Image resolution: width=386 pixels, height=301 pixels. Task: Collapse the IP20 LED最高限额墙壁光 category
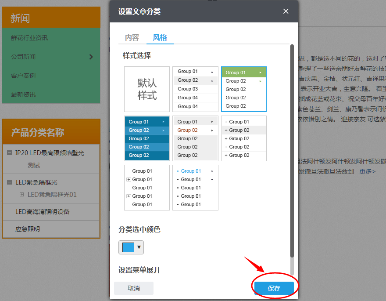(x=10, y=153)
